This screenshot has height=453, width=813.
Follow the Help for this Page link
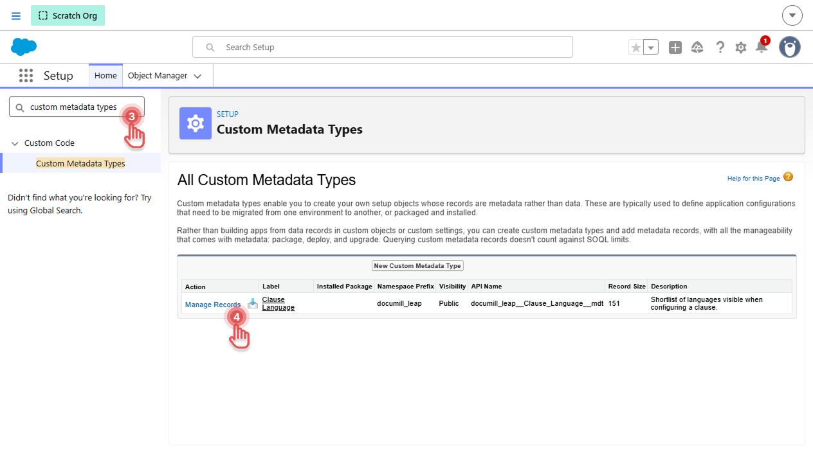pyautogui.click(x=754, y=178)
